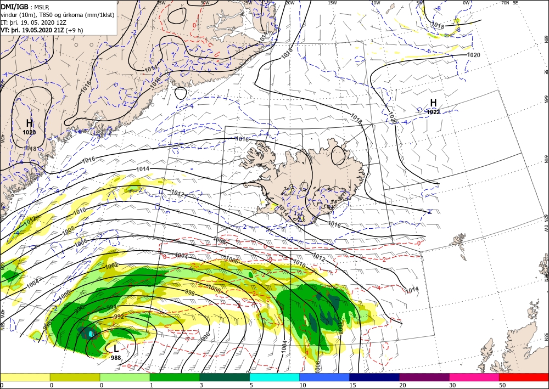This screenshot has width=549, height=389.
Task: Select the navy legend swatch above 15
Action: pos(374,377)
